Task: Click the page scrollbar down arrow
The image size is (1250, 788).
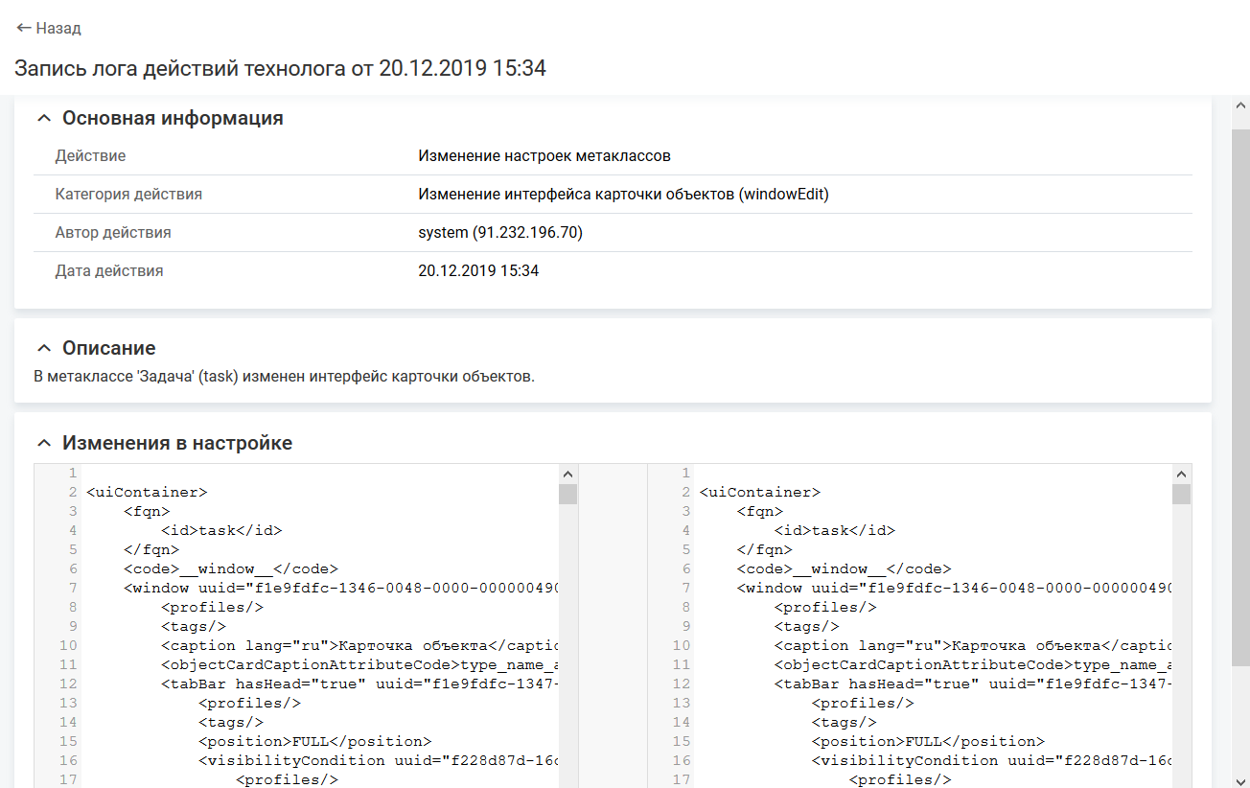Action: coord(1239,777)
